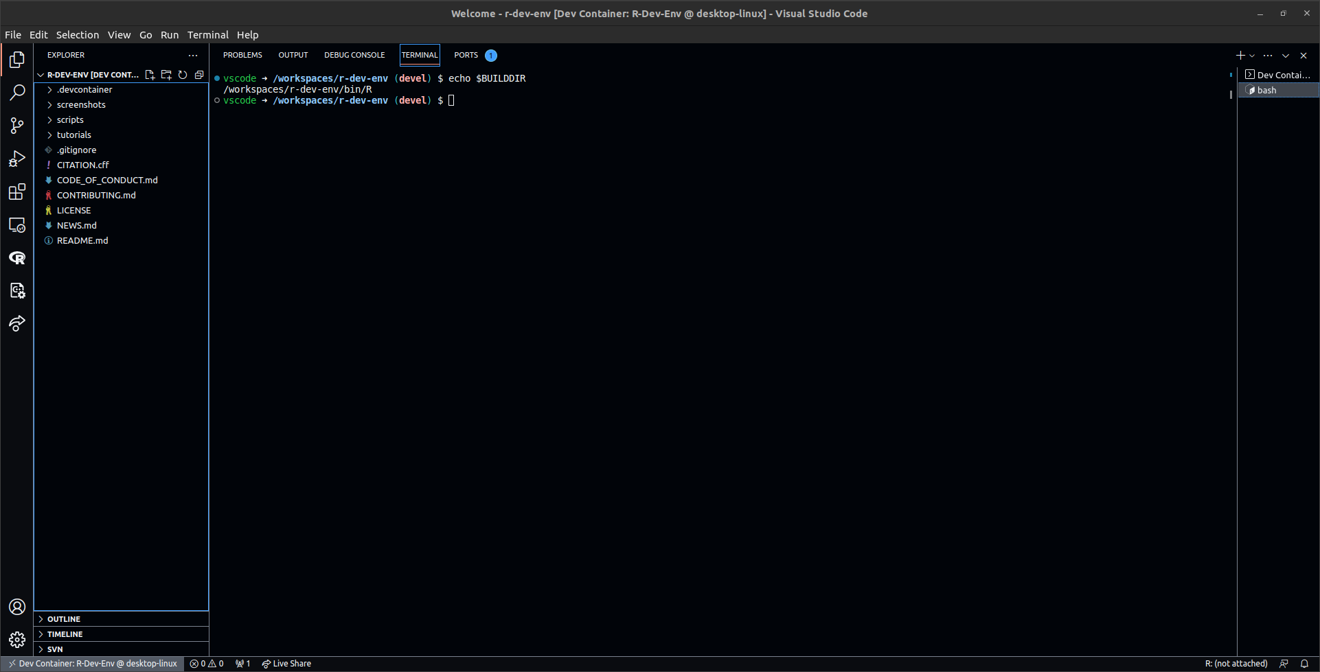
Task: Open the Selection menu
Action: click(x=78, y=35)
